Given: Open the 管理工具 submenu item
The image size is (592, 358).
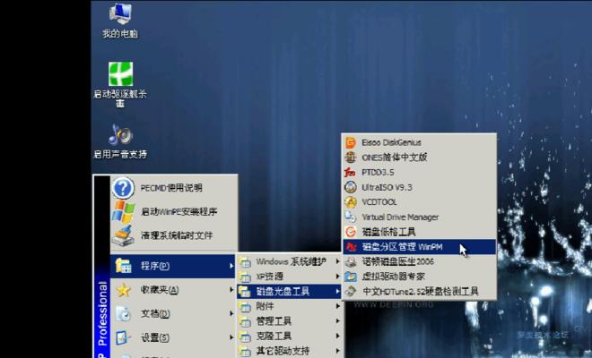Looking at the screenshot, I should pyautogui.click(x=289, y=321).
